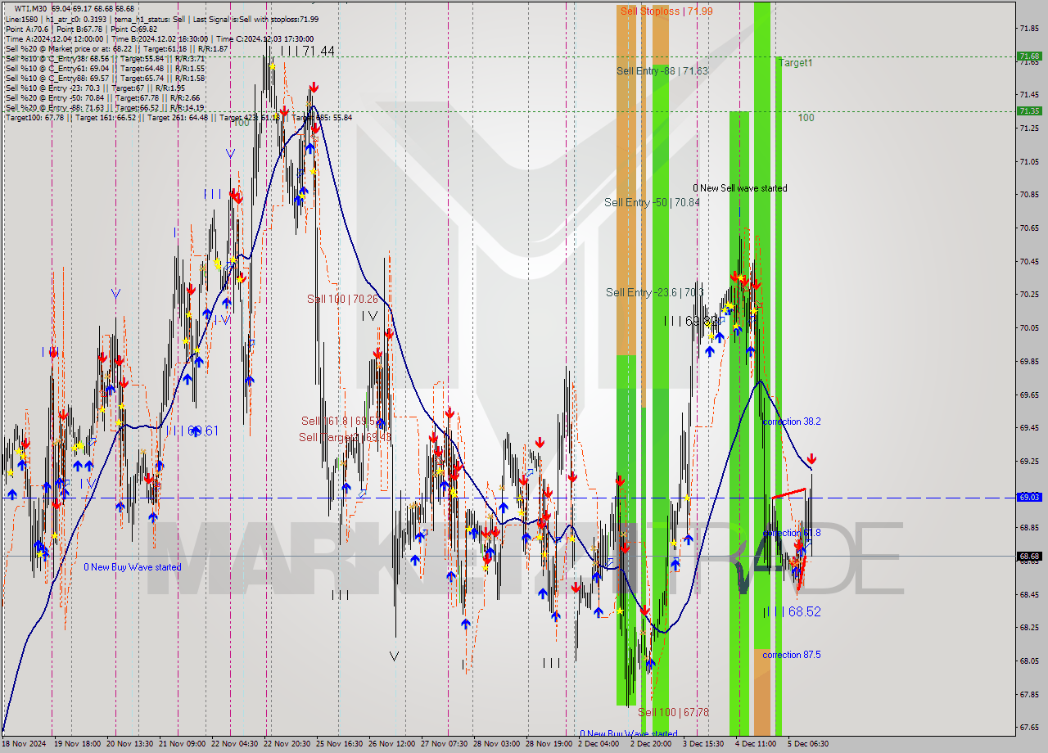Select the 'Line:1580' info line
Viewport: 1048px width, 753px height.
tap(162, 19)
